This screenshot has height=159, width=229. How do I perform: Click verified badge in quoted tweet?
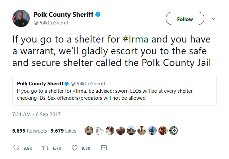tap(67, 84)
